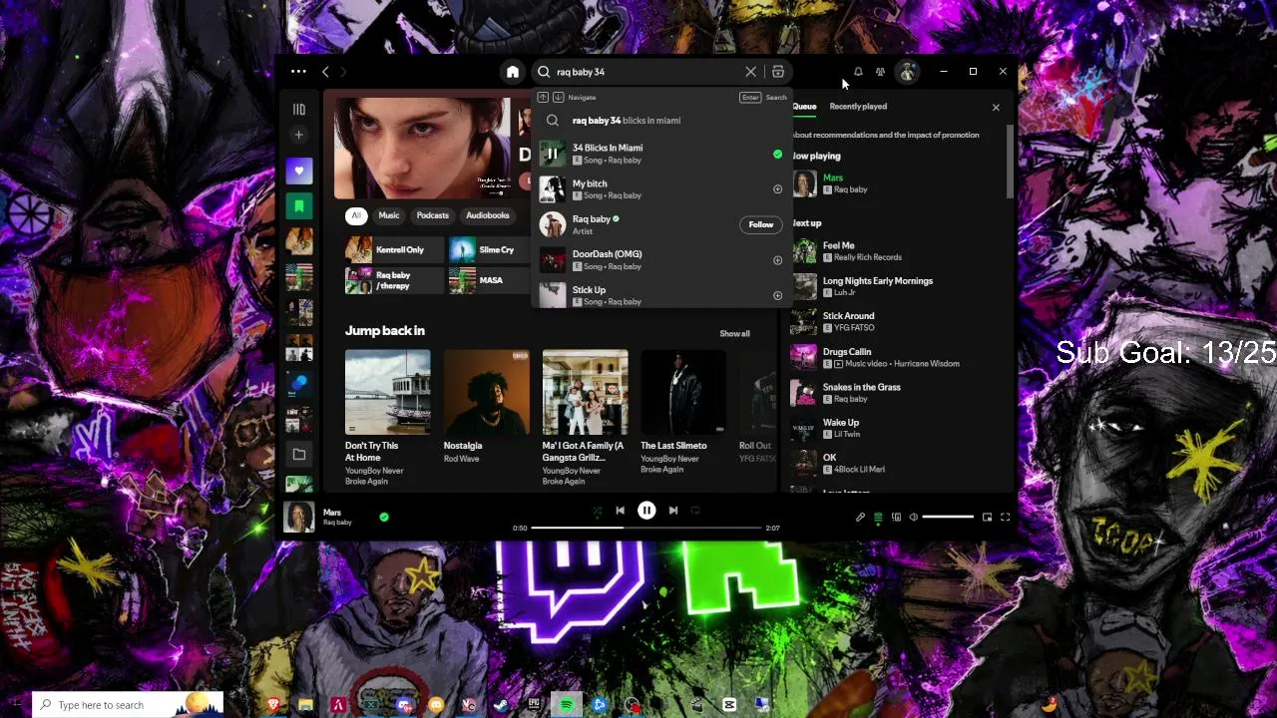Open the user profile avatar menu
This screenshot has height=718, width=1277.
(907, 72)
